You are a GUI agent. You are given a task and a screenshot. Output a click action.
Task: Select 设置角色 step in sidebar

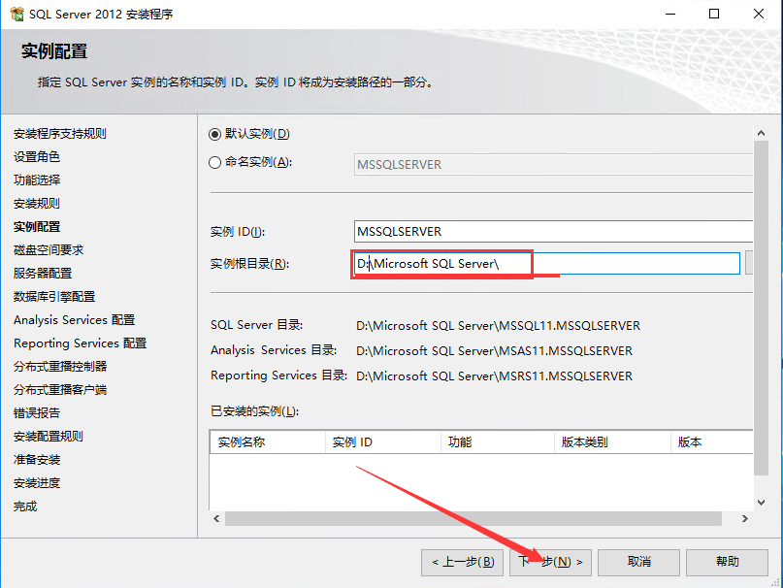pyautogui.click(x=37, y=157)
